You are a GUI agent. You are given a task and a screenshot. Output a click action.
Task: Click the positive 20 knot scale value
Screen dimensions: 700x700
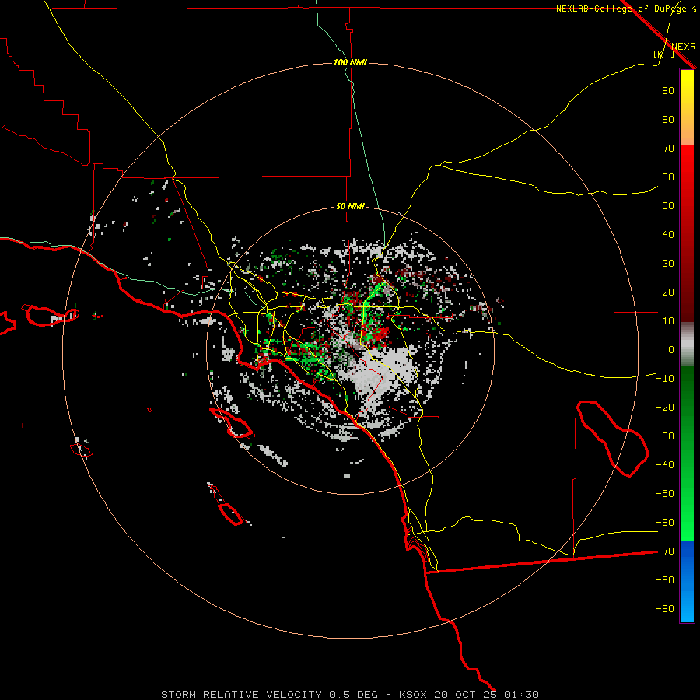668,292
